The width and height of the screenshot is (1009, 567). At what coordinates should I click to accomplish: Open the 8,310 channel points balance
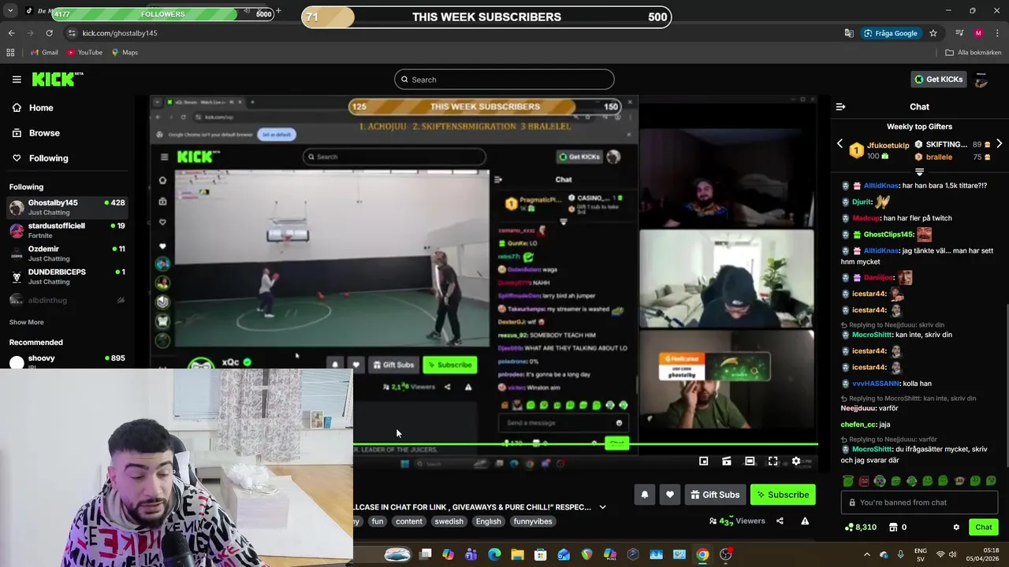pos(861,528)
